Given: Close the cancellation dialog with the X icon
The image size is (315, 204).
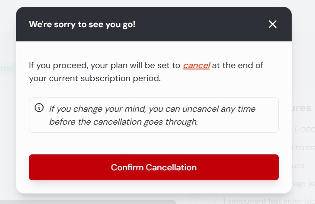Looking at the screenshot, I should tap(272, 24).
